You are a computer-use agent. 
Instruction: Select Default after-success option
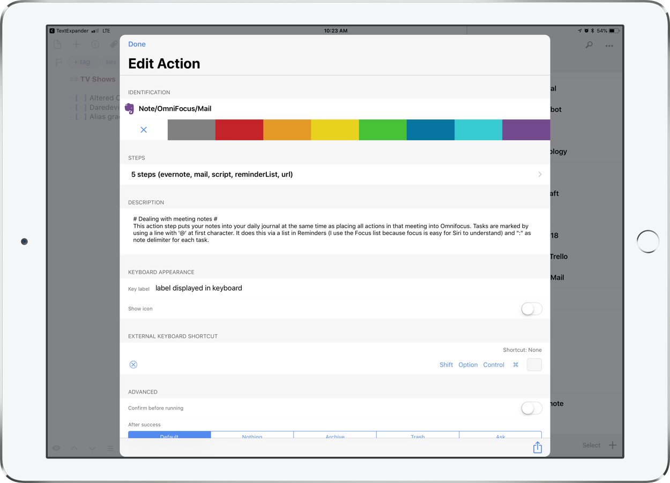tap(169, 435)
